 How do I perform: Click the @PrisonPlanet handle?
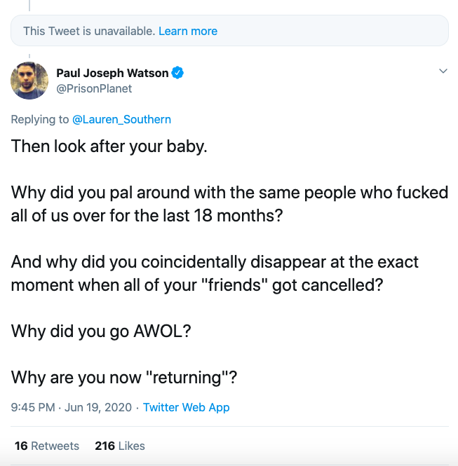point(94,88)
